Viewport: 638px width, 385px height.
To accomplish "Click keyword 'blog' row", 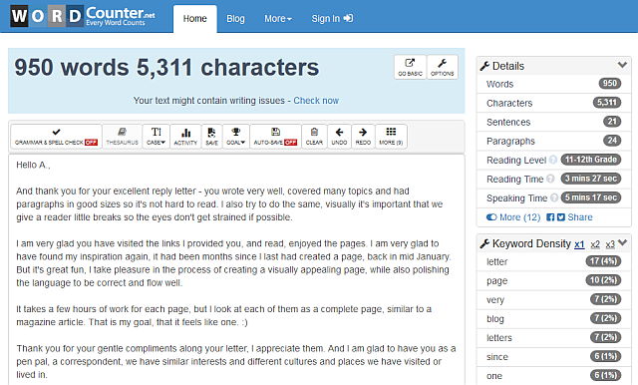I will coord(554,318).
